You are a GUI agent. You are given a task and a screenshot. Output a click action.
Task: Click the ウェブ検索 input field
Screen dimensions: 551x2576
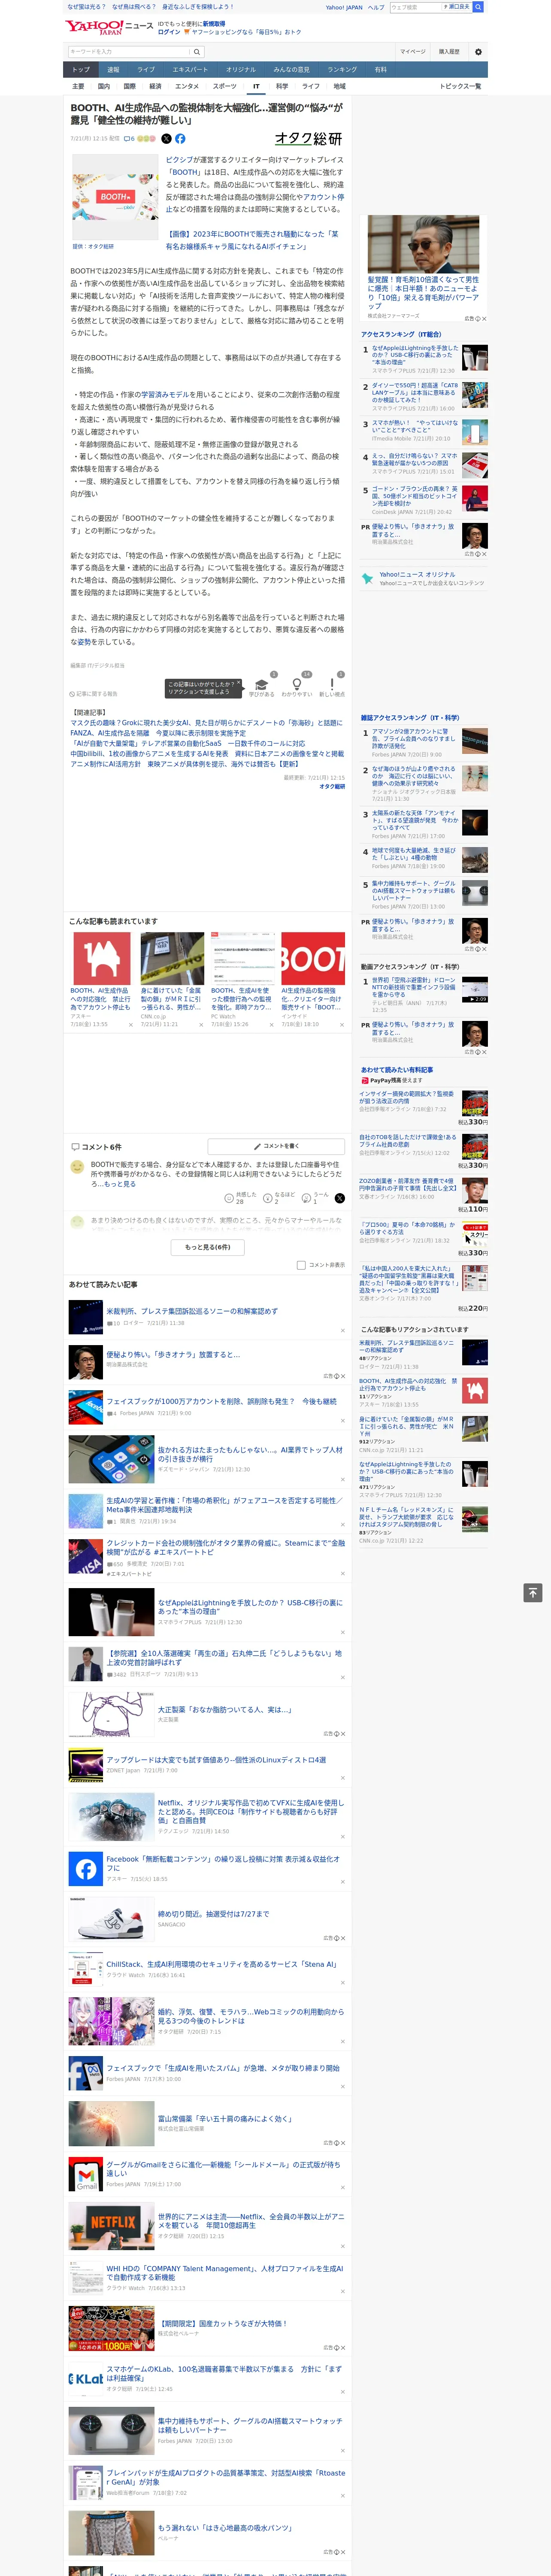click(x=416, y=7)
